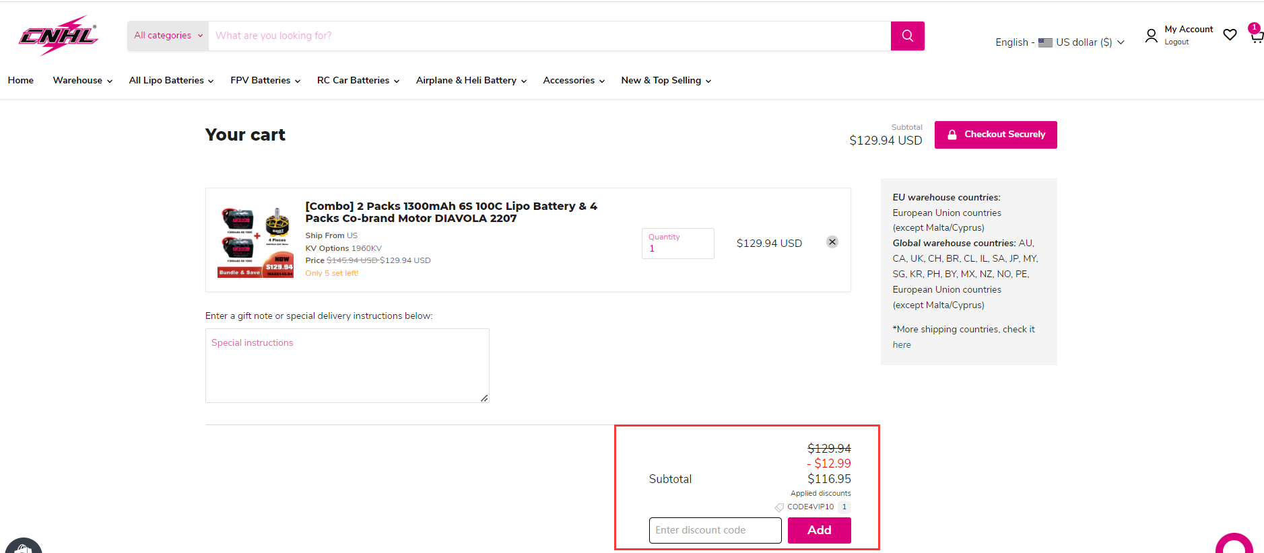Open the language and currency selector
The width and height of the screenshot is (1264, 553).
click(1059, 42)
